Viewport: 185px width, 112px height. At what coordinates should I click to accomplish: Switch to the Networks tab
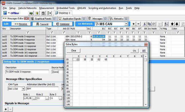tap(118, 19)
